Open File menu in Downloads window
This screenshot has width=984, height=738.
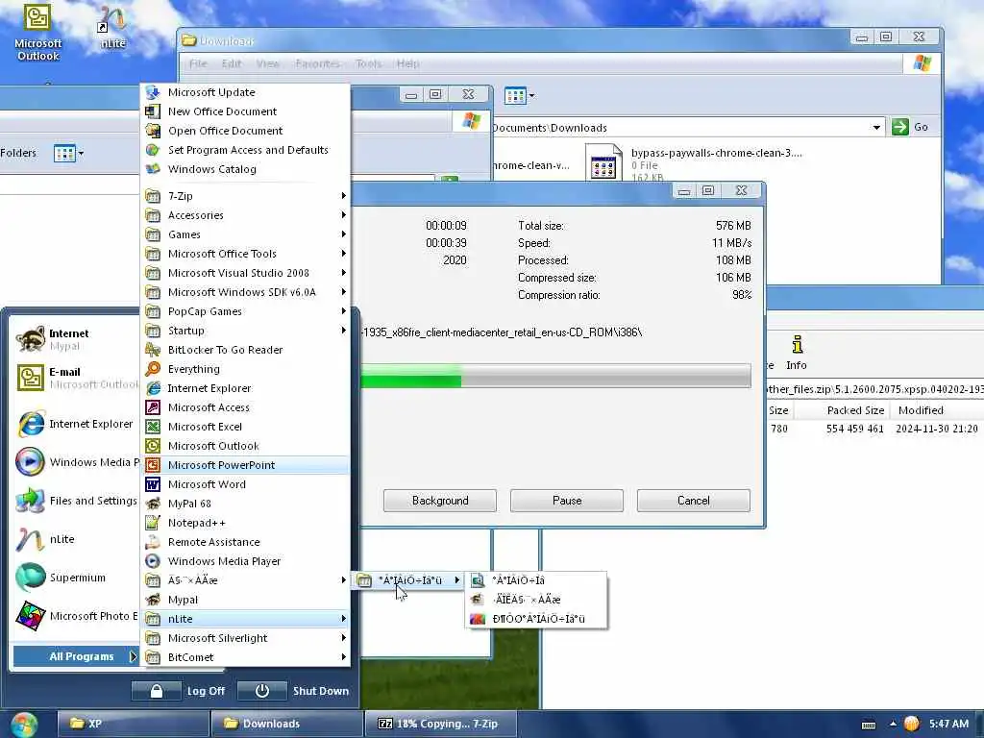coord(198,63)
